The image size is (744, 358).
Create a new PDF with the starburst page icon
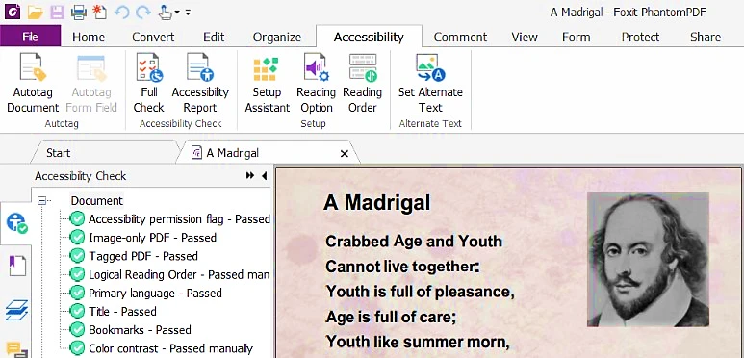tap(100, 12)
